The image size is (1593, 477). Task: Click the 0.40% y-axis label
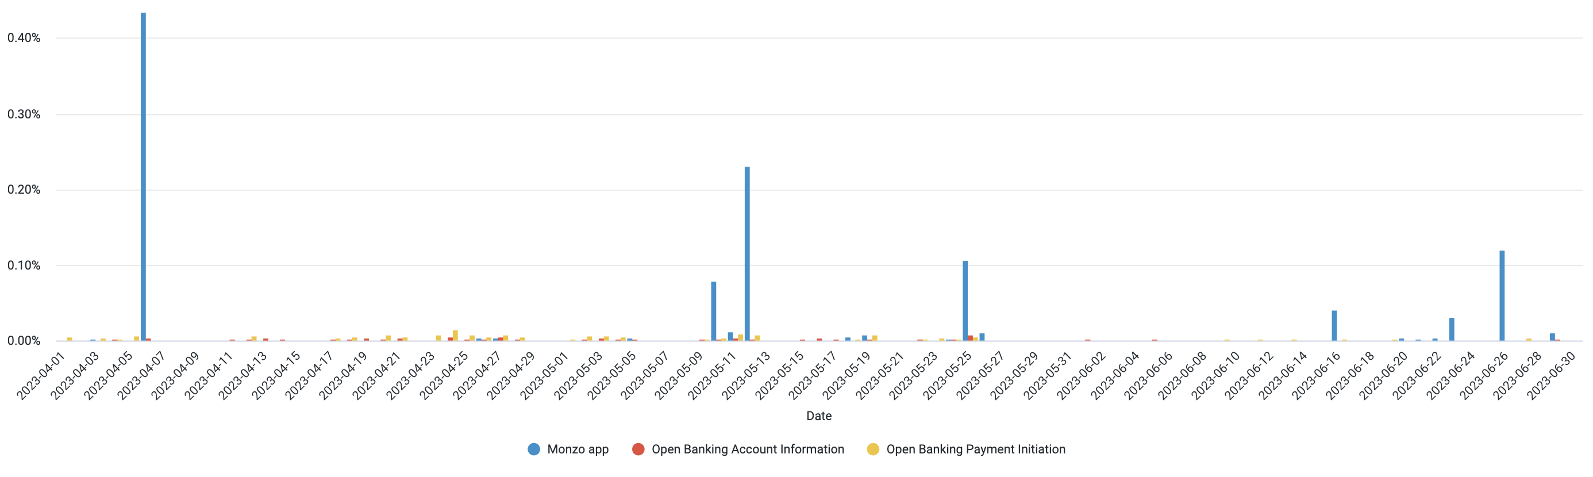click(x=24, y=38)
